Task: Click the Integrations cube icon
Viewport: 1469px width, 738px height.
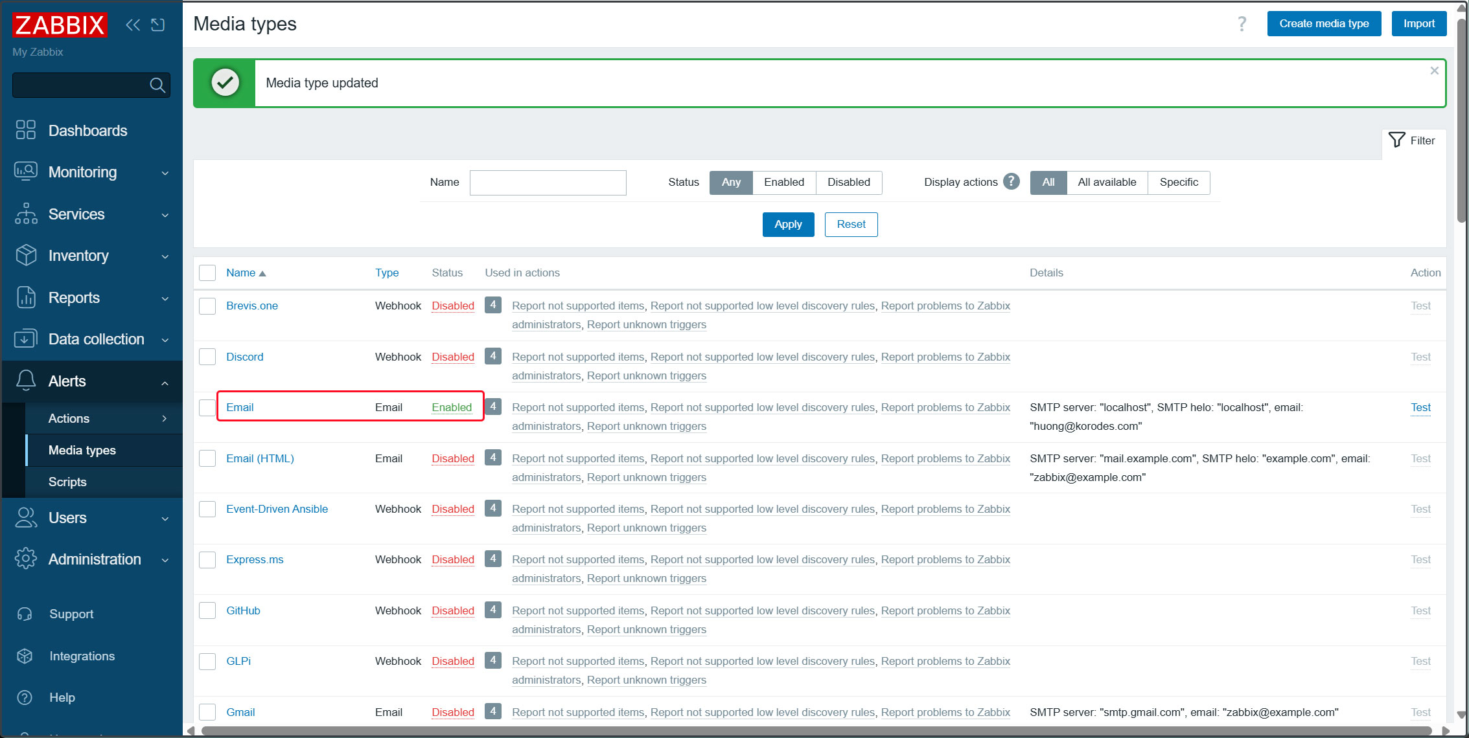Action: tap(25, 656)
